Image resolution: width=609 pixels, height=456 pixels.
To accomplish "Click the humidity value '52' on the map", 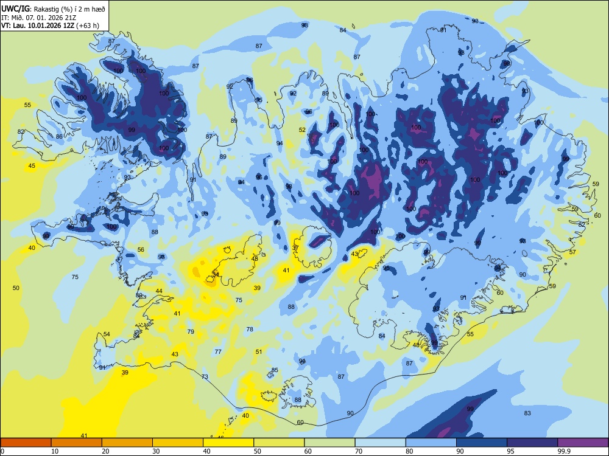I will click(x=302, y=130).
